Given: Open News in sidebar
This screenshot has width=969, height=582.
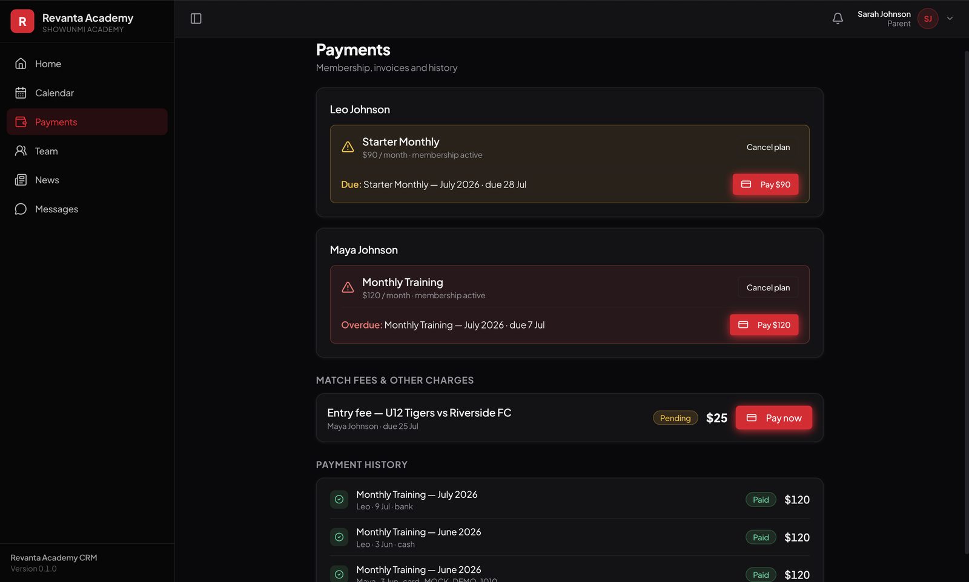Looking at the screenshot, I should (87, 180).
